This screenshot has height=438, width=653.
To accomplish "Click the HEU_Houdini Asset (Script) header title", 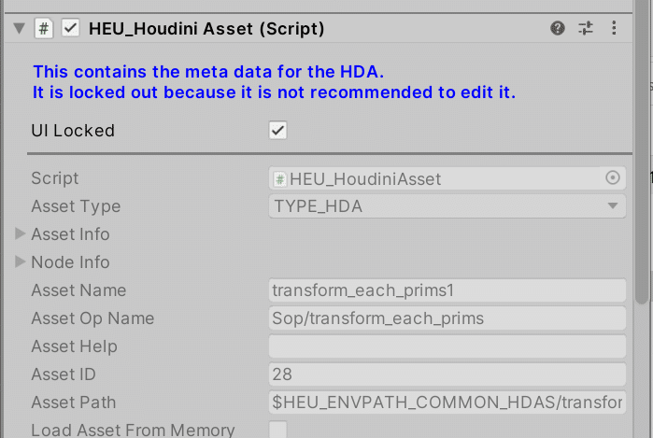I will (206, 29).
